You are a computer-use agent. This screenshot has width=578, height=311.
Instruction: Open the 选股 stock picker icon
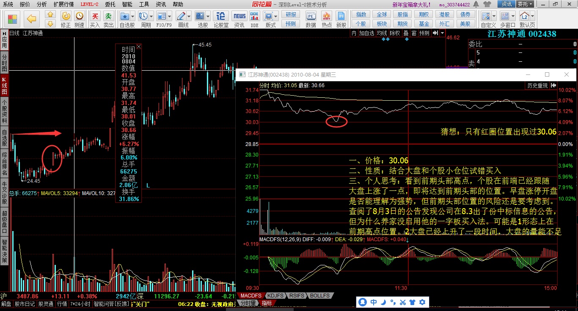201,16
